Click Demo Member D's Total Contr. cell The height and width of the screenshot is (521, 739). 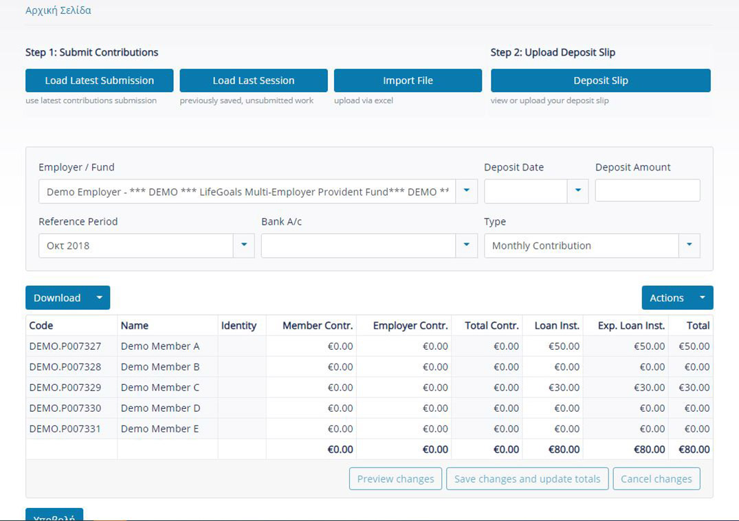pos(487,408)
